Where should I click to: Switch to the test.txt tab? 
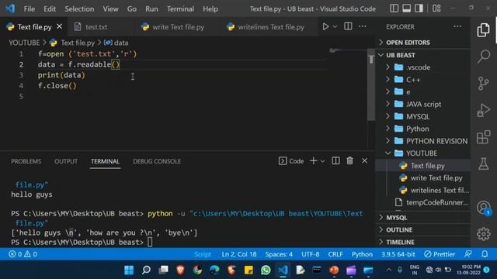click(x=96, y=27)
